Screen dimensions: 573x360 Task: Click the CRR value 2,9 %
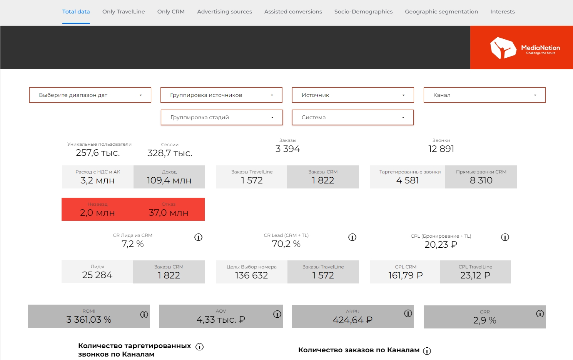click(x=485, y=320)
